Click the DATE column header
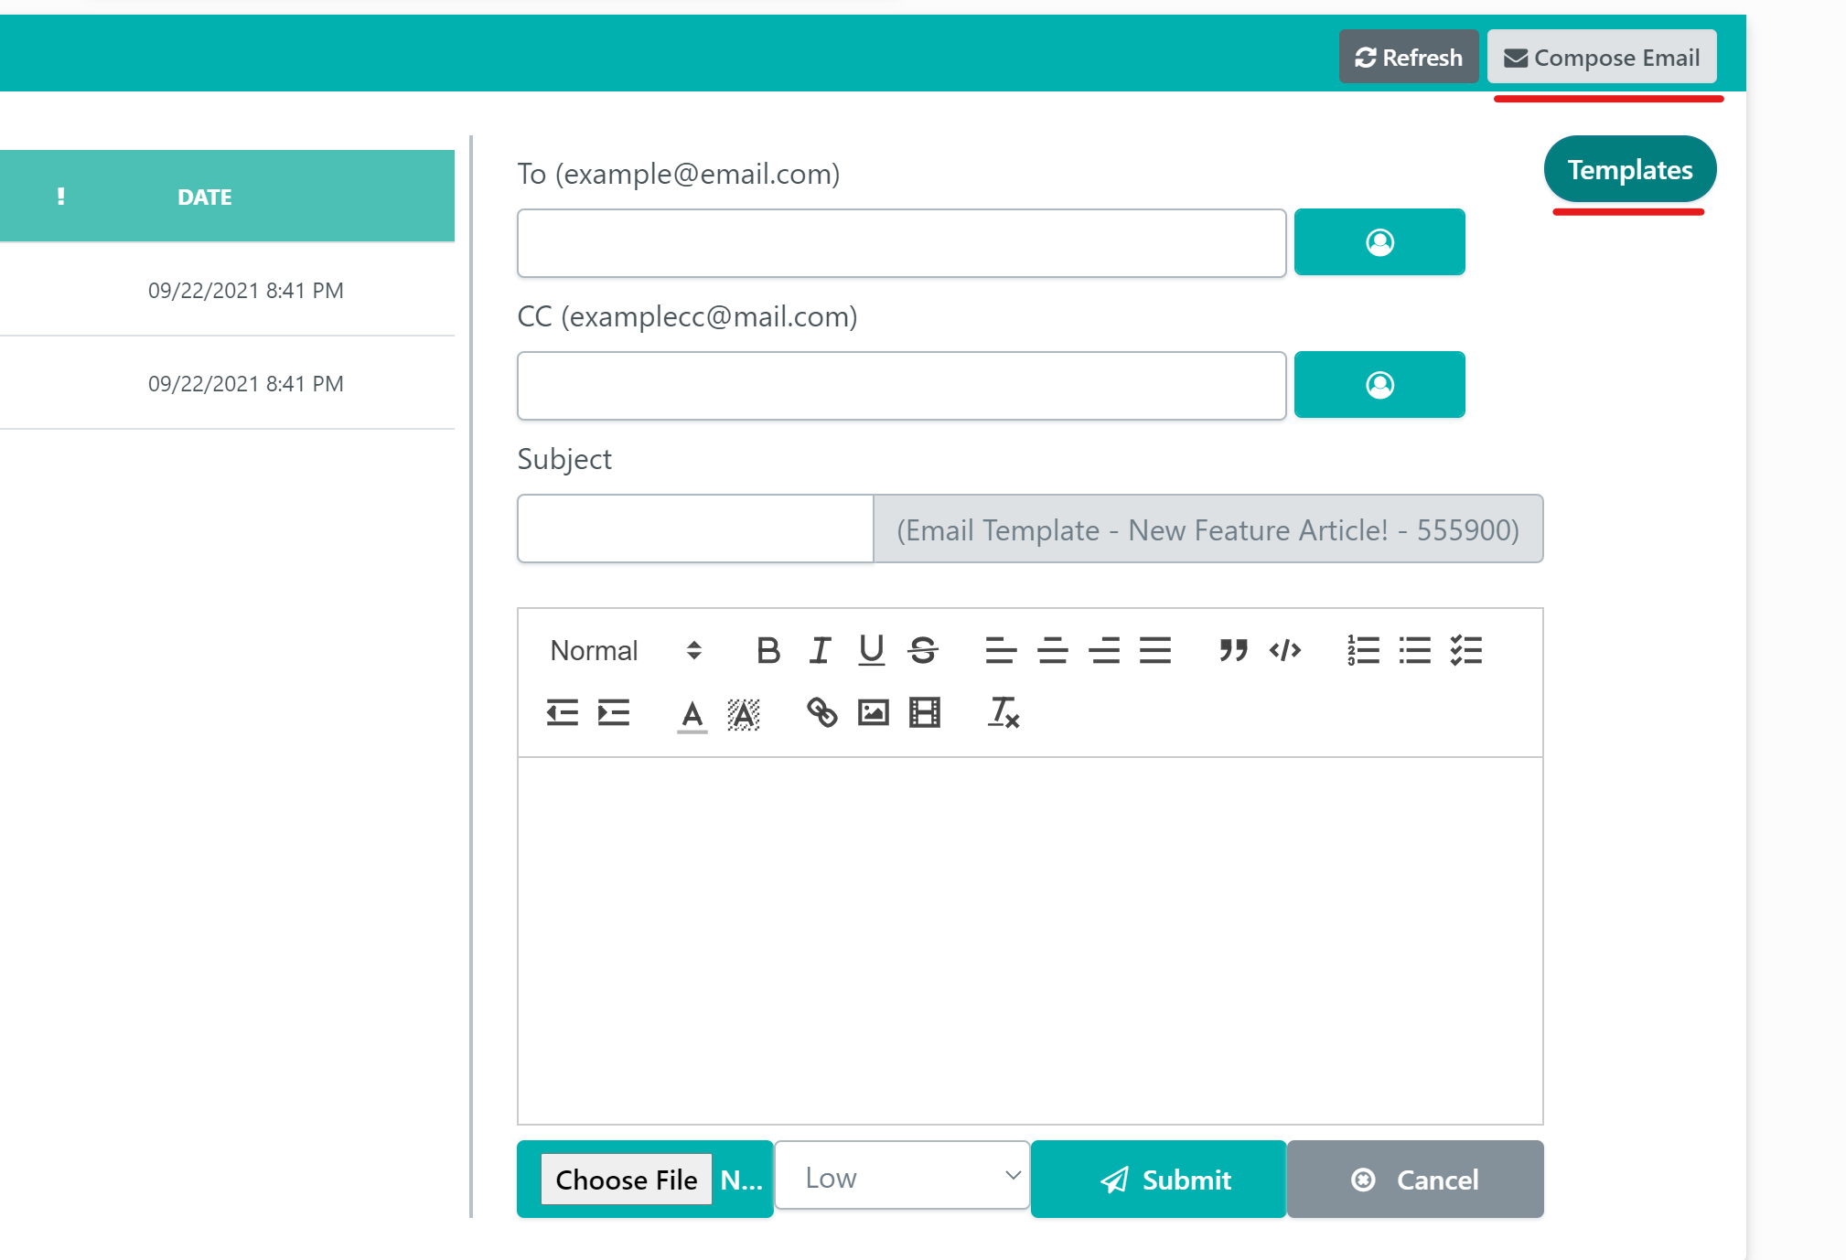The image size is (1846, 1260). (205, 197)
